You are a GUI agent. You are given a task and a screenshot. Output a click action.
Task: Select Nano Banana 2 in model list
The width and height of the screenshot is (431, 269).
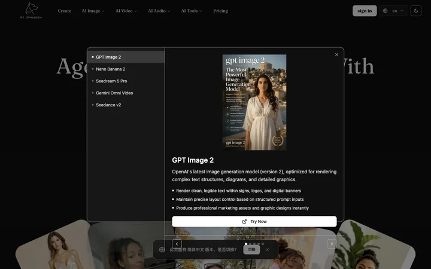click(126, 69)
